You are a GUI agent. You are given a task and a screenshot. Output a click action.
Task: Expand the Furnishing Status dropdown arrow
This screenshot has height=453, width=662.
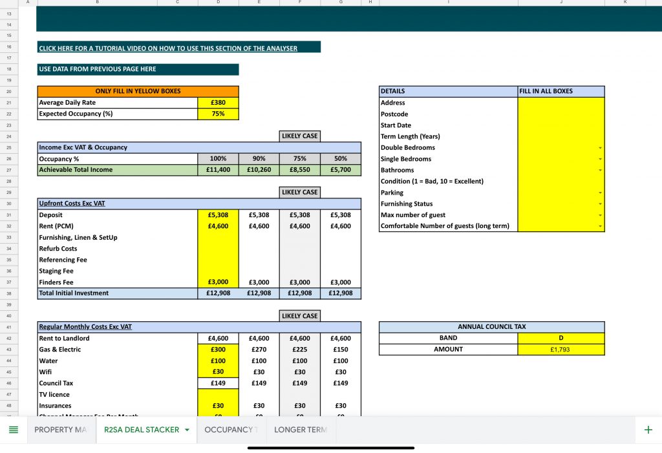pyautogui.click(x=601, y=204)
